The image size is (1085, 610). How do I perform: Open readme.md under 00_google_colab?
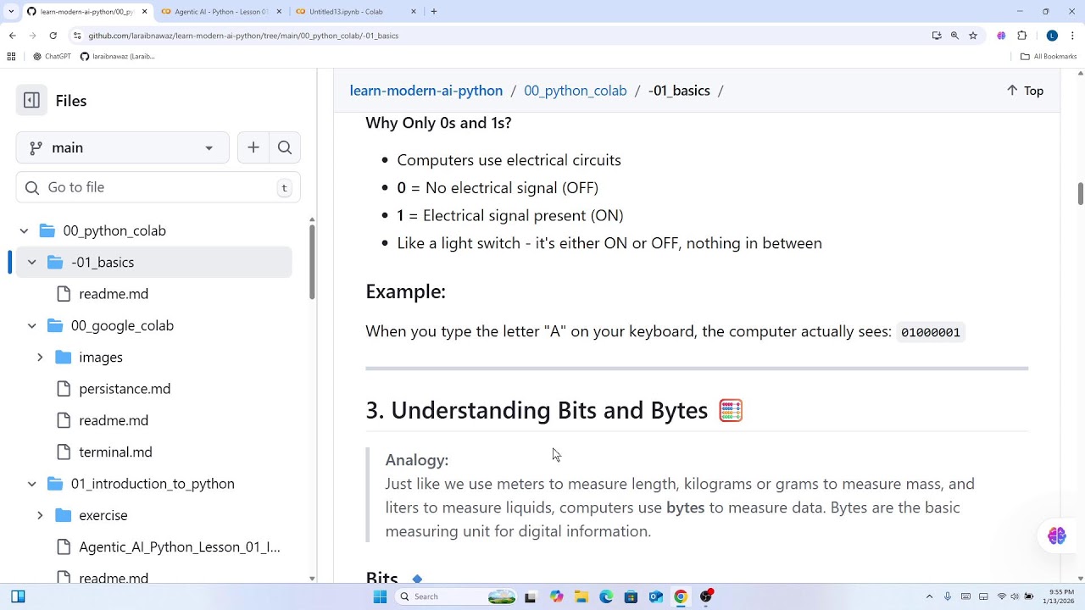tap(114, 420)
